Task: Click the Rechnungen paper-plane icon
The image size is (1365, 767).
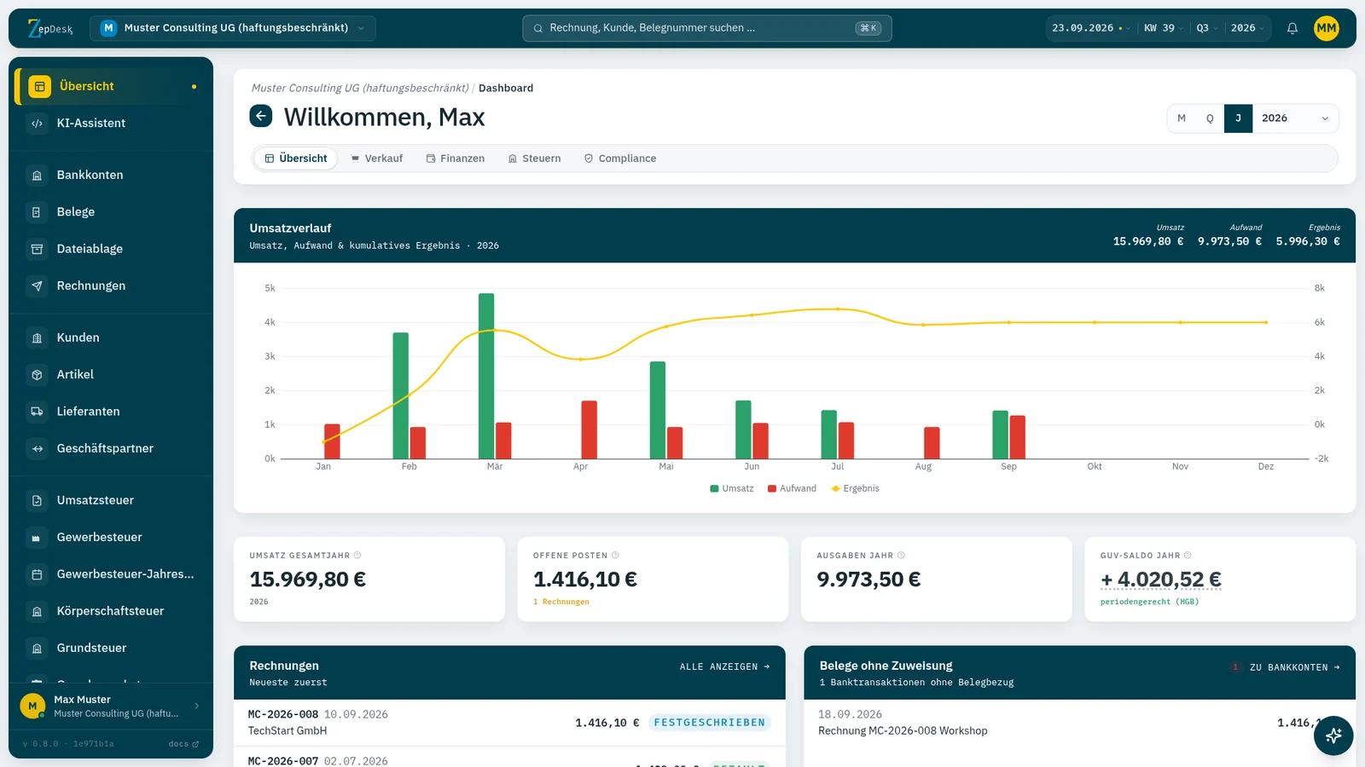Action: pyautogui.click(x=37, y=286)
